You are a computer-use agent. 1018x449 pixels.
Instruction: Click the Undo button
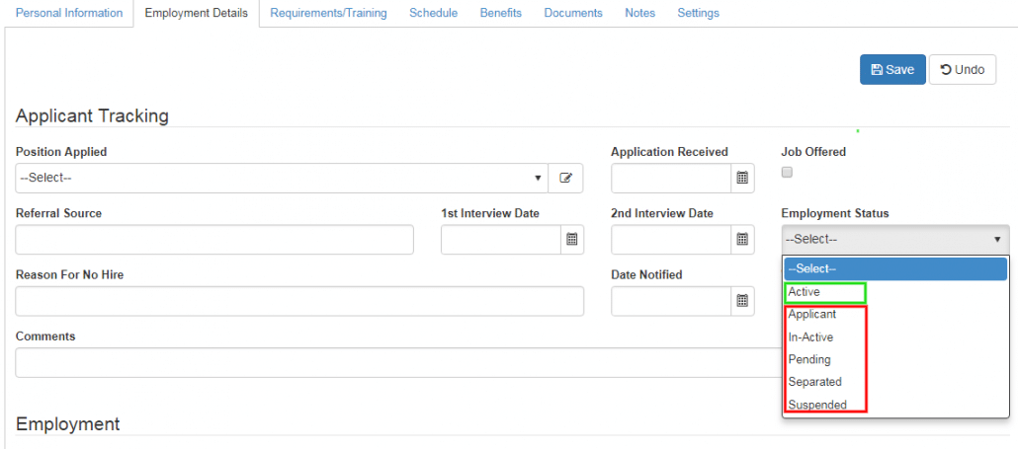962,70
